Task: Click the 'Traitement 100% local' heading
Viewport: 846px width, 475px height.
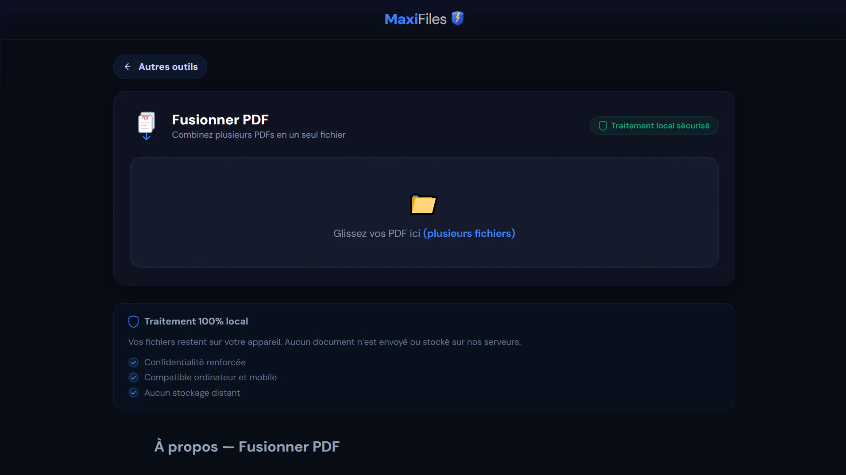Action: tap(196, 321)
